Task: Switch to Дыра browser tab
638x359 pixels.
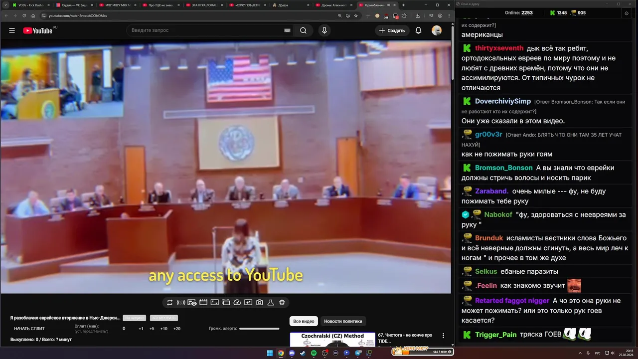Action: [x=290, y=5]
